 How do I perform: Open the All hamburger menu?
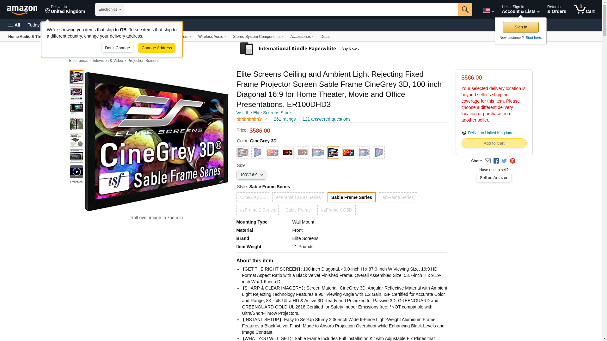[14, 25]
